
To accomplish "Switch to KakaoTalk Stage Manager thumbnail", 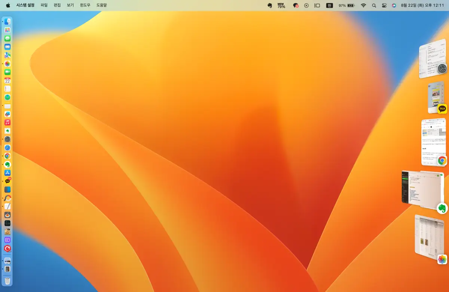I will (437, 97).
